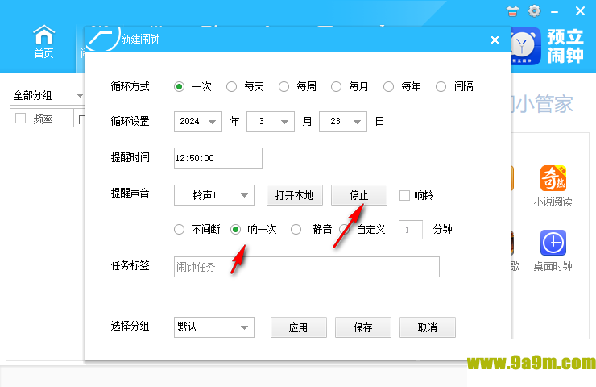Focus the 提醒时间 12:50:00 field
596x387 pixels.
[218, 158]
